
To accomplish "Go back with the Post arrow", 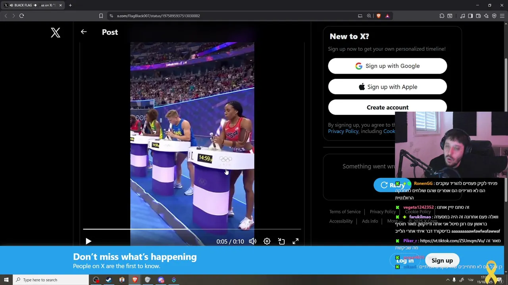I will coord(83,32).
